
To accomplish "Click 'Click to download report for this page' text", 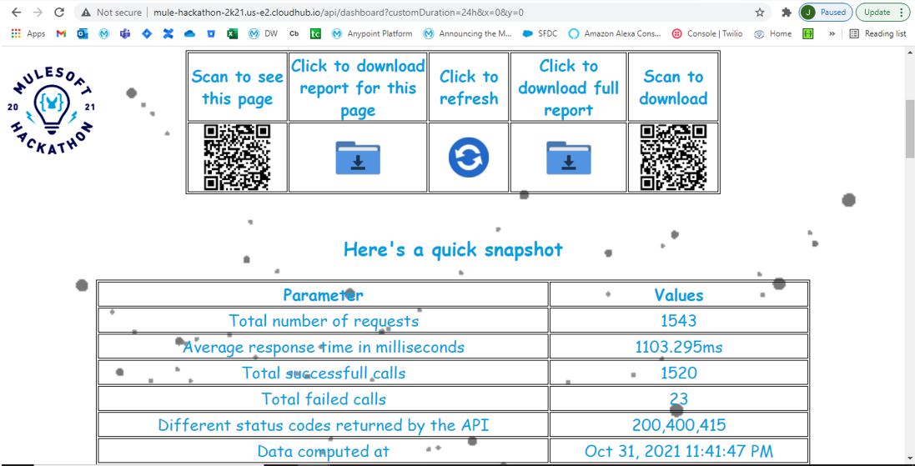I will tap(358, 88).
